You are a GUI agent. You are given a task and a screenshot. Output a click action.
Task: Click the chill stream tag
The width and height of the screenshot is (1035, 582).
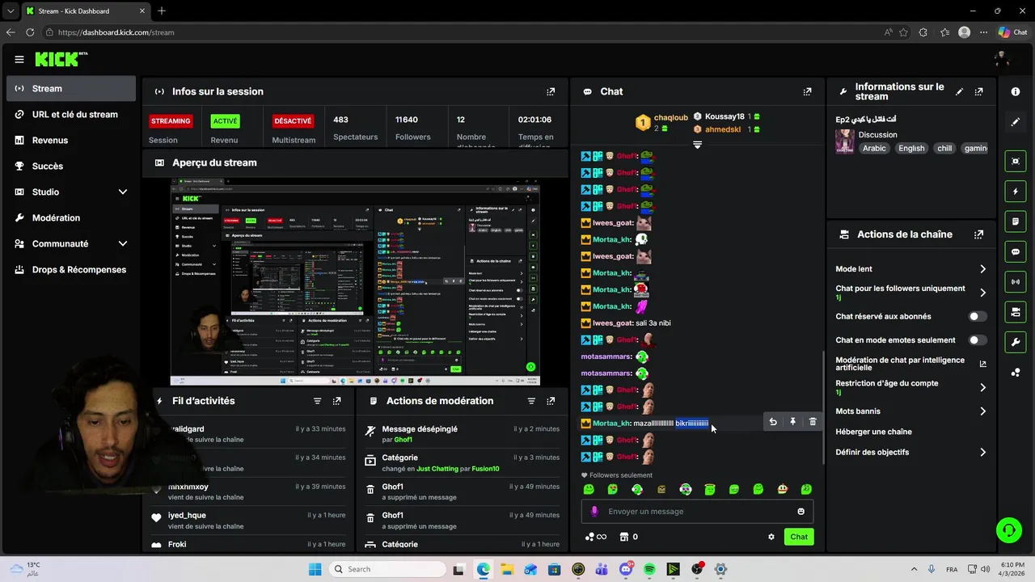(944, 148)
